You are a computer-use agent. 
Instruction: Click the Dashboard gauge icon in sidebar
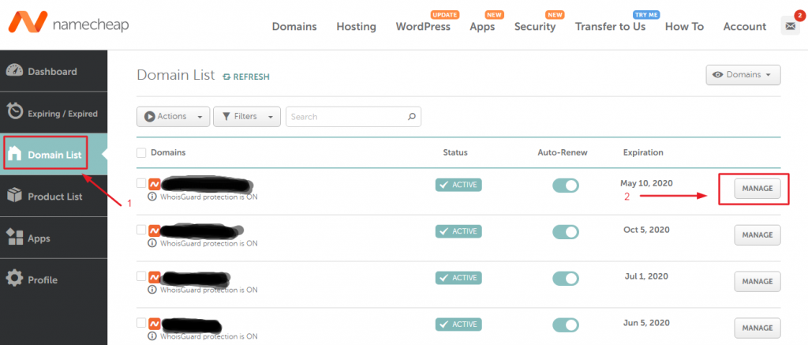[x=14, y=71]
